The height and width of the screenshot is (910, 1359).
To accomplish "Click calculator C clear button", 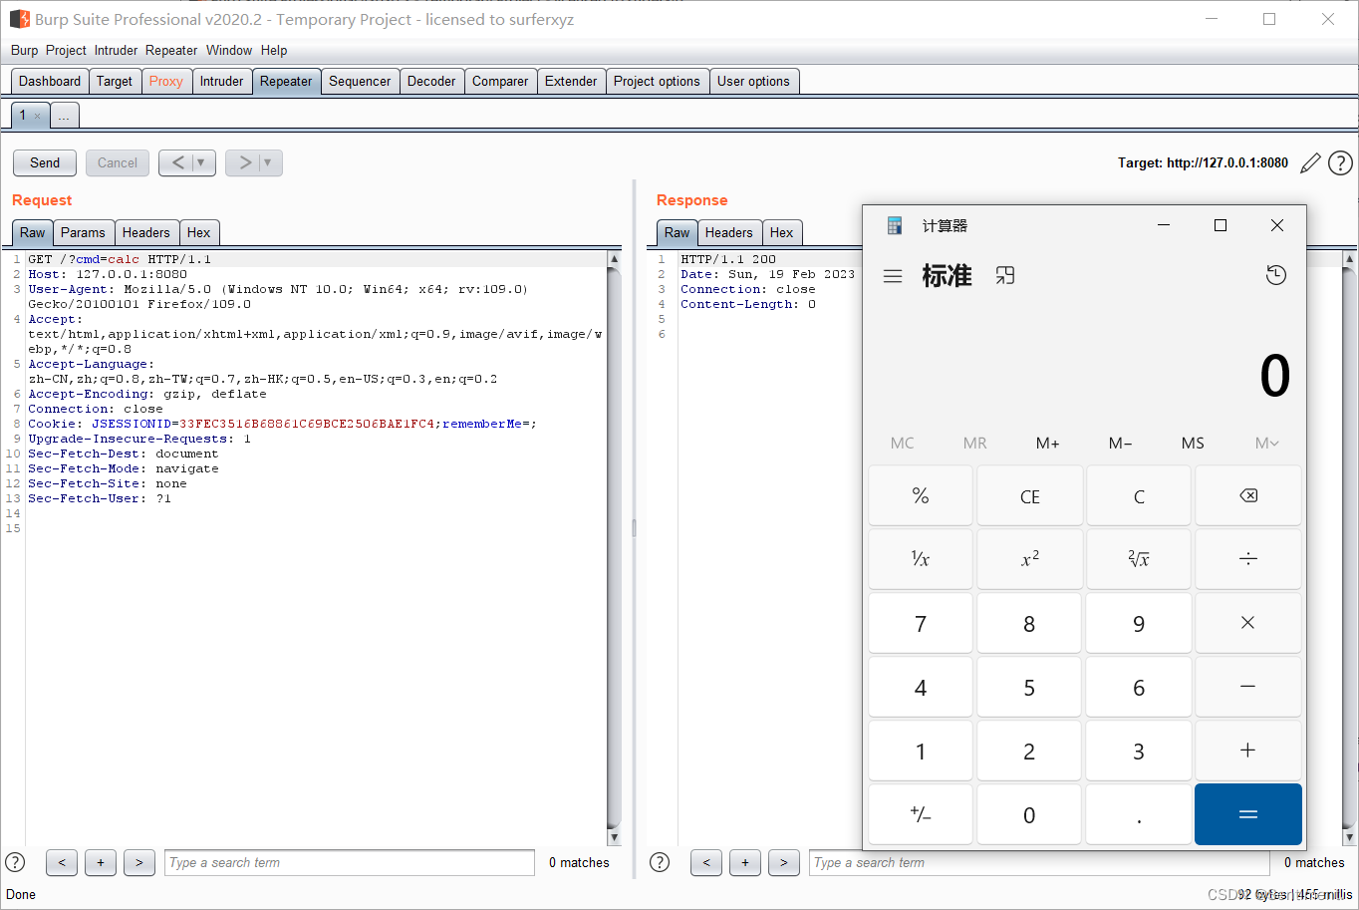I will point(1139,495).
